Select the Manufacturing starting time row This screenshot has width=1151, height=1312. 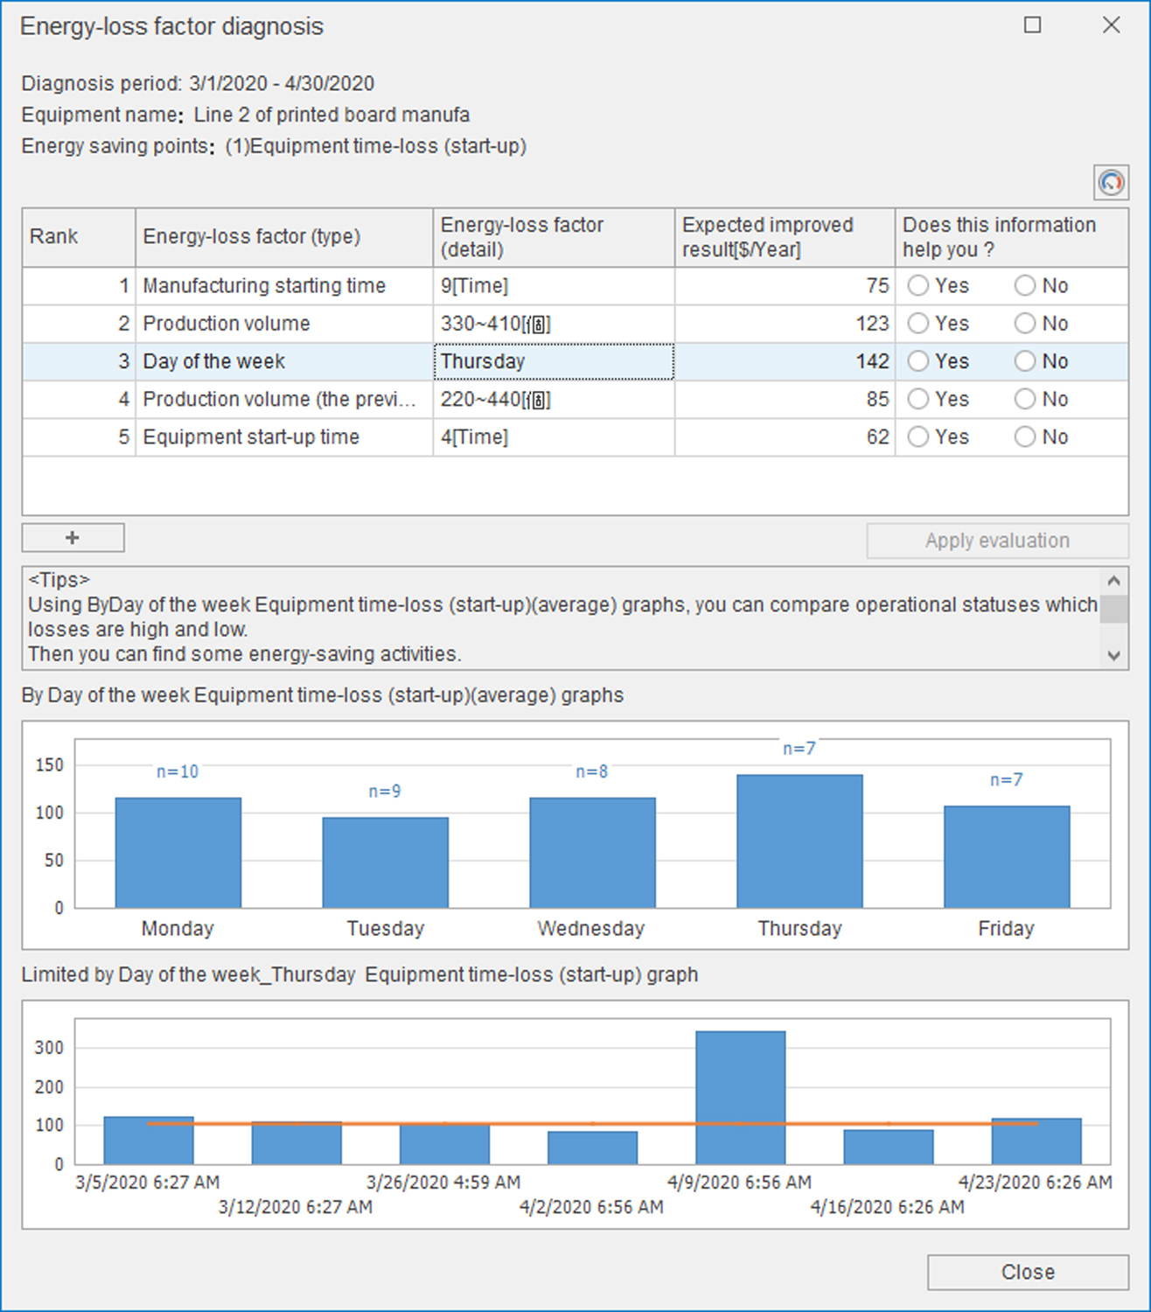click(x=264, y=286)
